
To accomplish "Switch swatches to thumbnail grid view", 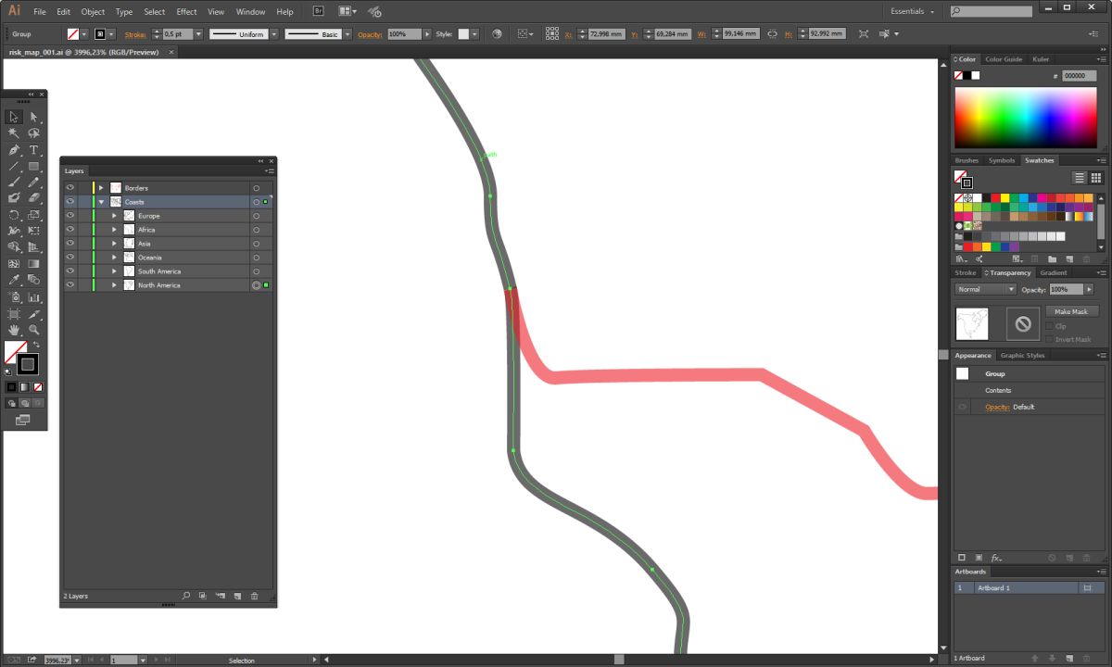I will tap(1095, 178).
